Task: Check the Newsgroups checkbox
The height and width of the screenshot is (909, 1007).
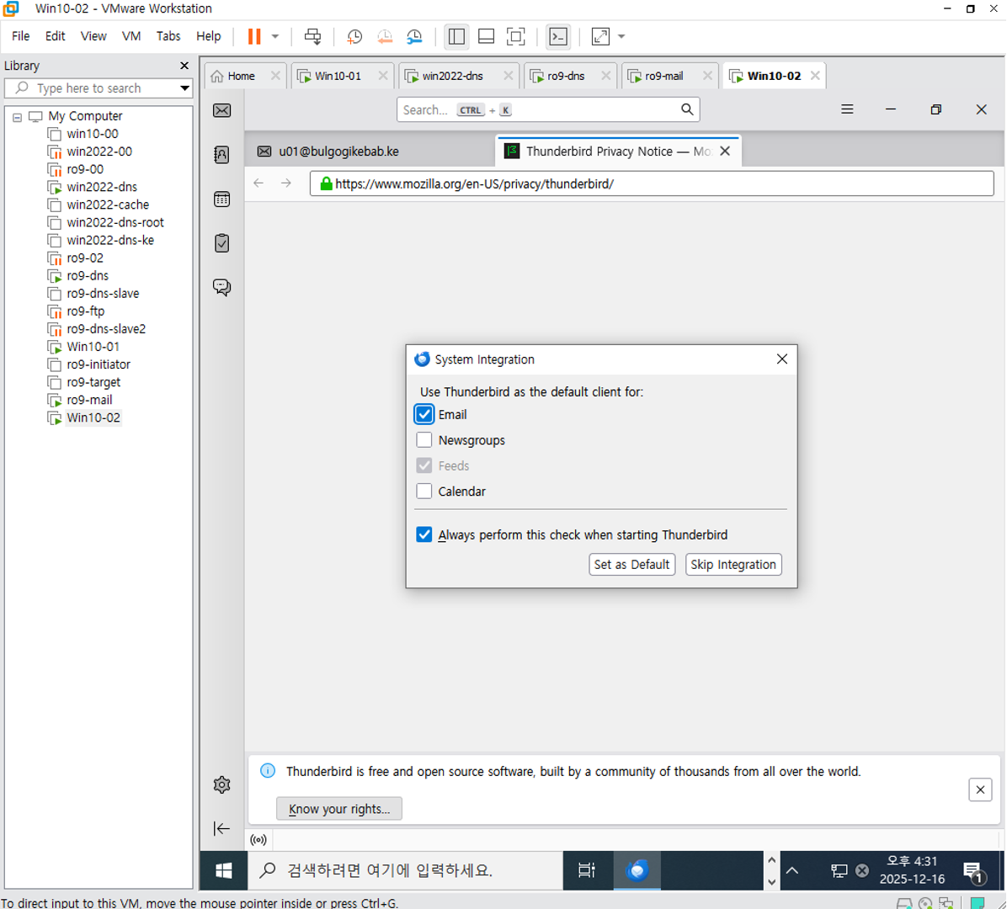Action: click(424, 439)
